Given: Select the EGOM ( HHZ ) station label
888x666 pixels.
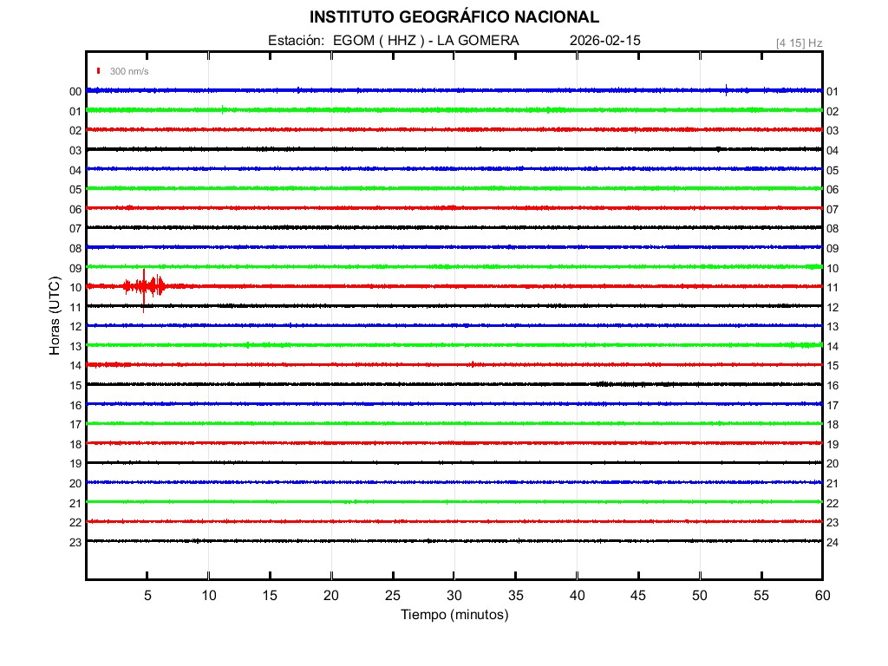Looking at the screenshot, I should tap(377, 41).
